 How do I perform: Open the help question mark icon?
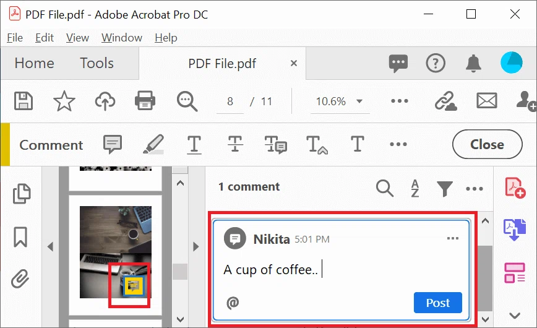pyautogui.click(x=436, y=63)
